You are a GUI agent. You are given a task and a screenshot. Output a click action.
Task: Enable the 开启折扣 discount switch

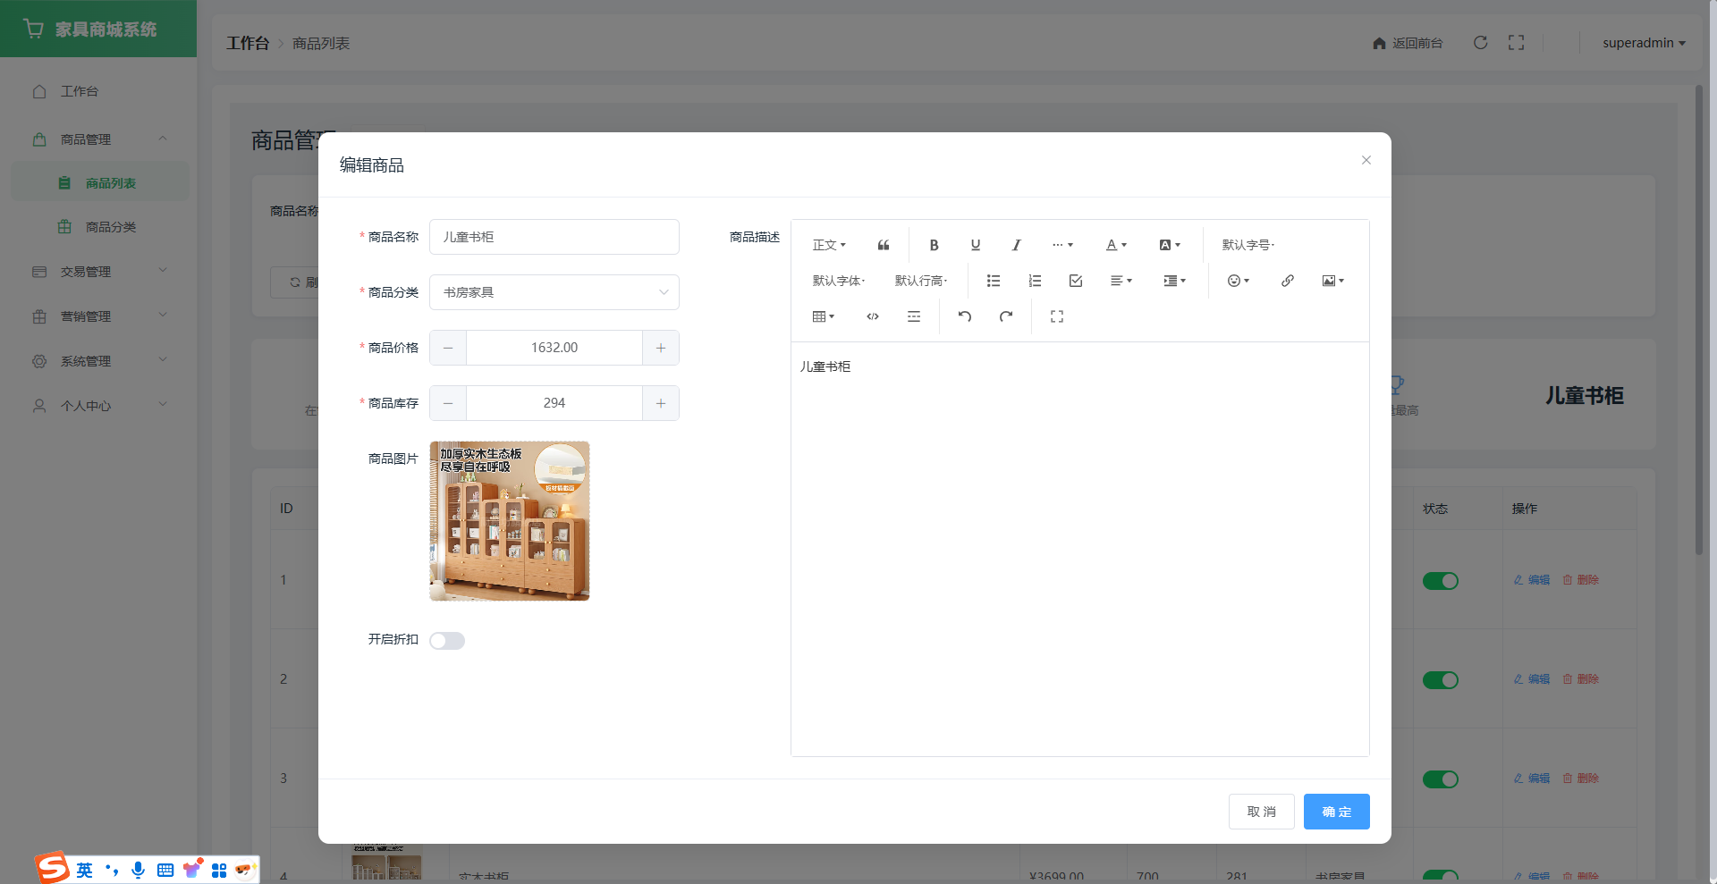tap(447, 641)
